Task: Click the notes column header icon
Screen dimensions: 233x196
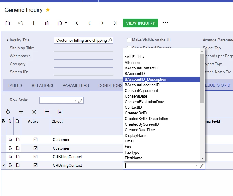Action: (x=17, y=122)
